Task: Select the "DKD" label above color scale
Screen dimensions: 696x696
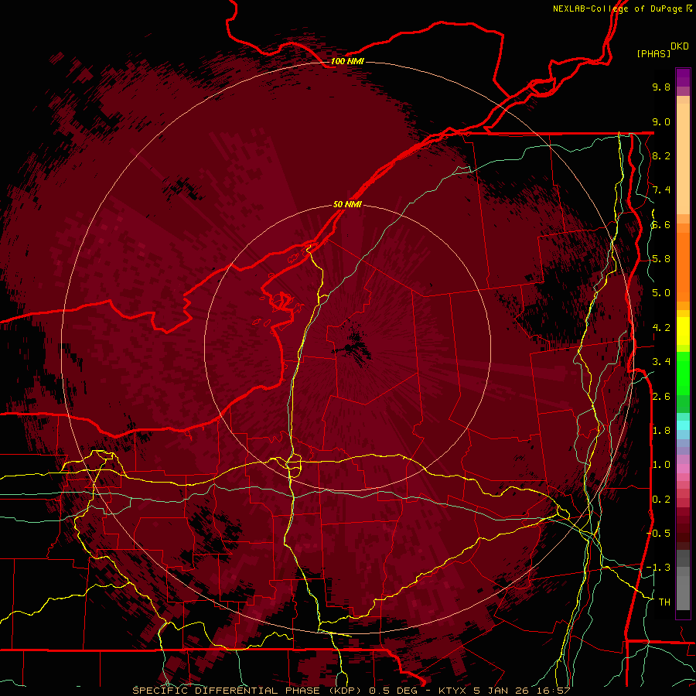Action: click(680, 46)
